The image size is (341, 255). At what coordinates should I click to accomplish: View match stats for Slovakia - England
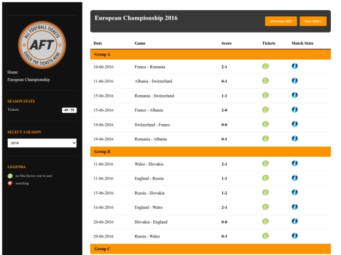(295, 221)
